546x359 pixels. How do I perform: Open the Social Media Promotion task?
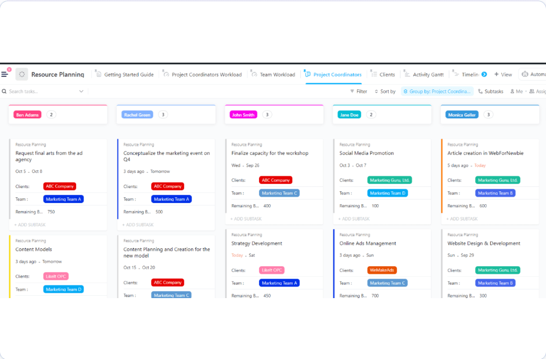367,153
